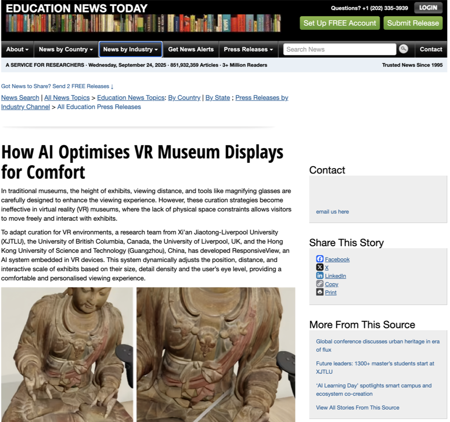This screenshot has width=450, height=422.
Task: Expand the News by Country dropdown
Action: click(66, 49)
